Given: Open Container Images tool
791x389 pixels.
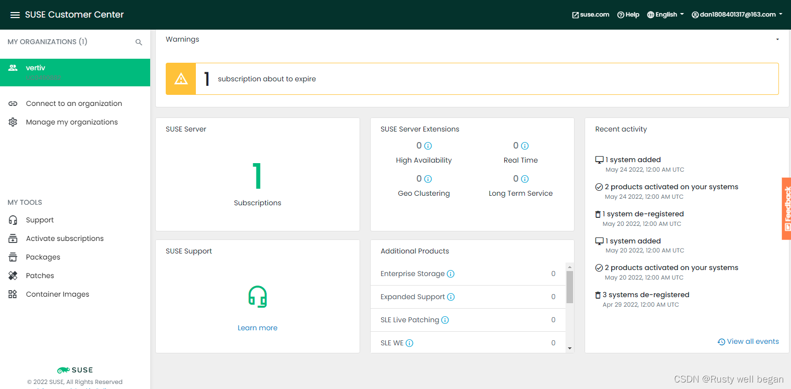Looking at the screenshot, I should [58, 294].
